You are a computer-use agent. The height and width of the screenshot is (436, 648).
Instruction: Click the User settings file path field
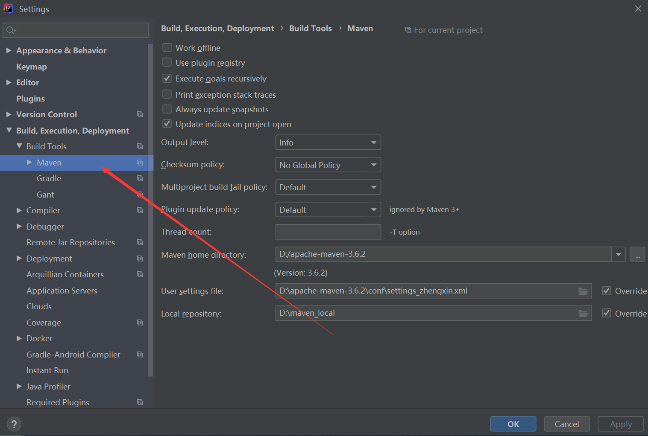coord(434,291)
